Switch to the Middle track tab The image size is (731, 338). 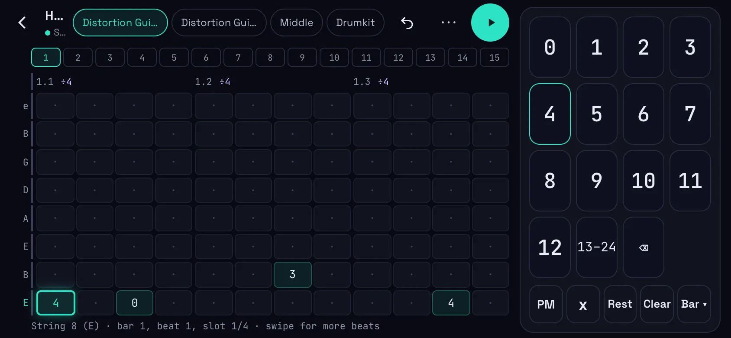coord(297,23)
